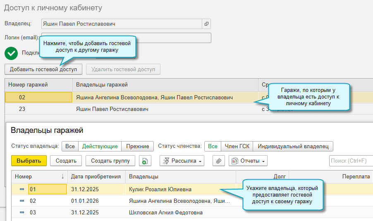Expand the Отчеты dropdown menu
373x221 pixels.
(x=248, y=161)
